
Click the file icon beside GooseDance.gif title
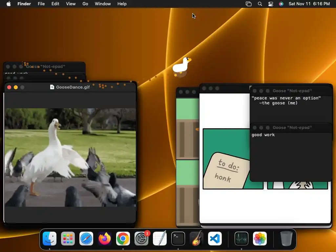pos(52,87)
